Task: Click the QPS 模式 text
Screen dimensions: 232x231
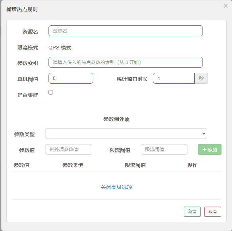Action: click(60, 48)
